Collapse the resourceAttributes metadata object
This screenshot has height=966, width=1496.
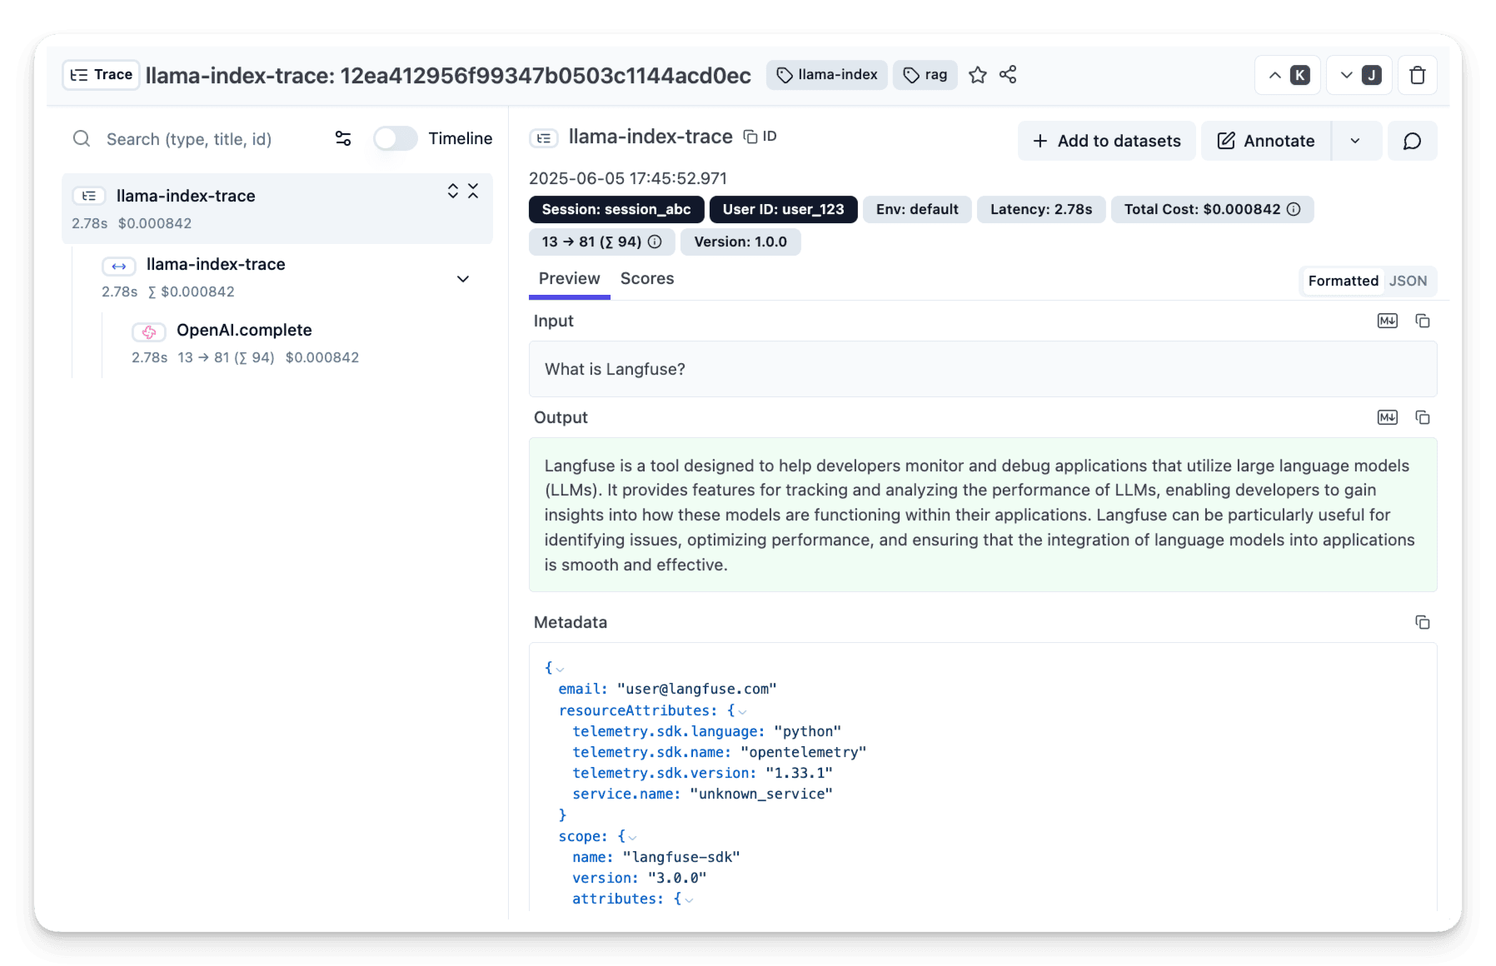[742, 712]
